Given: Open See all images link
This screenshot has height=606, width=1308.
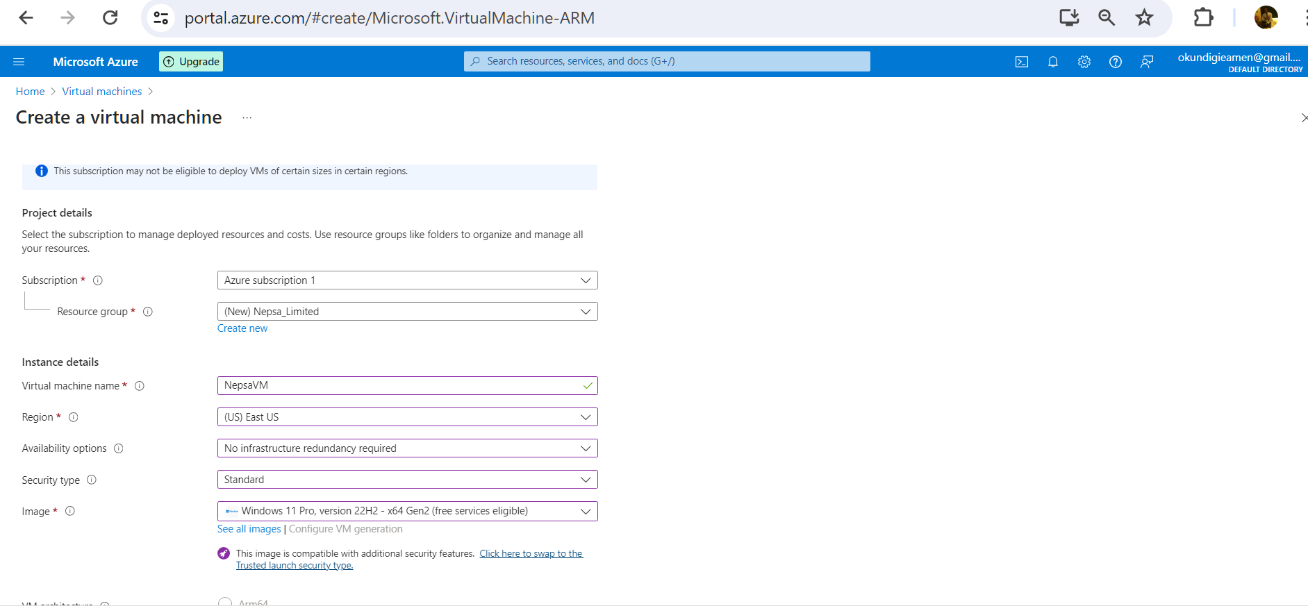Looking at the screenshot, I should 249,529.
